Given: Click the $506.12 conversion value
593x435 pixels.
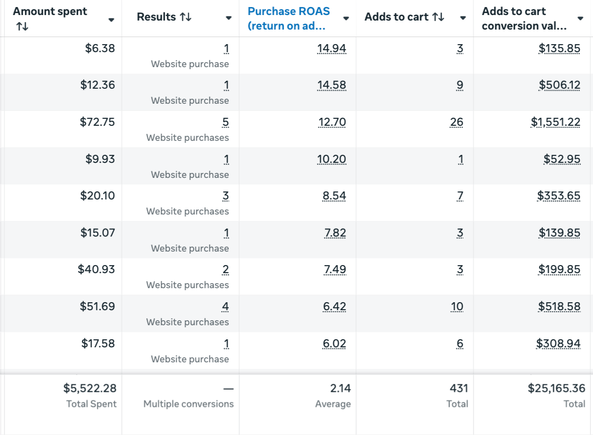Looking at the screenshot, I should tap(559, 85).
